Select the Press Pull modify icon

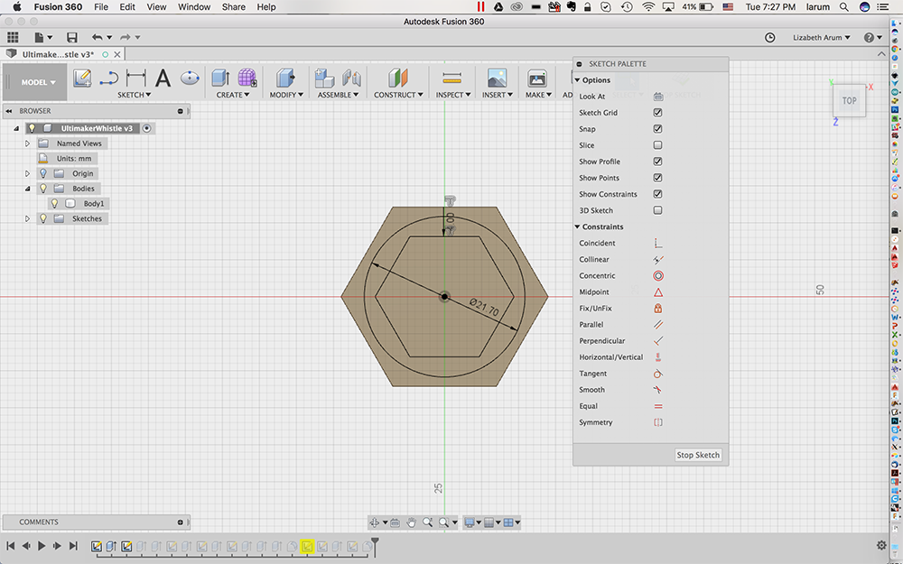[285, 78]
